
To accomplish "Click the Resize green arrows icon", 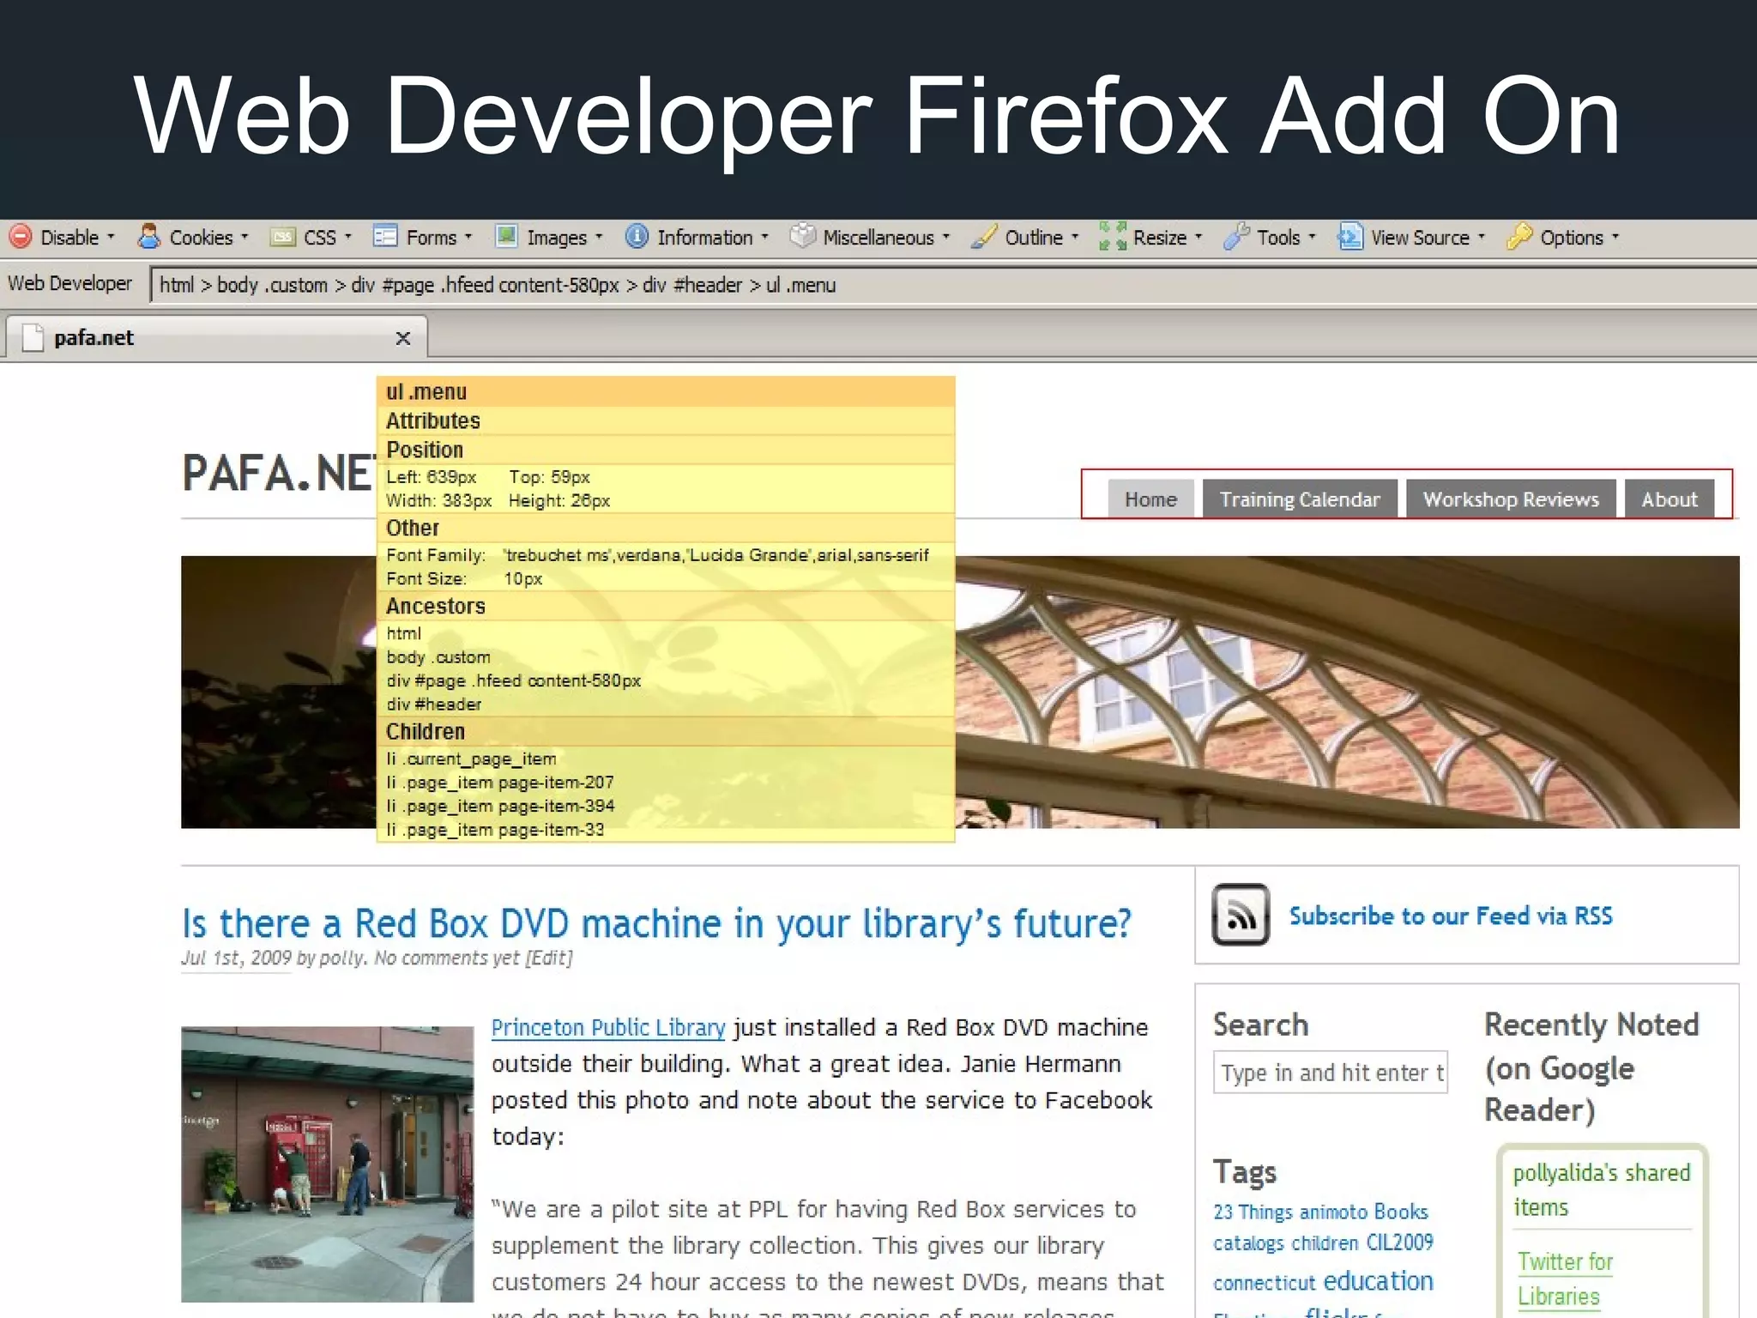I will pyautogui.click(x=1113, y=237).
